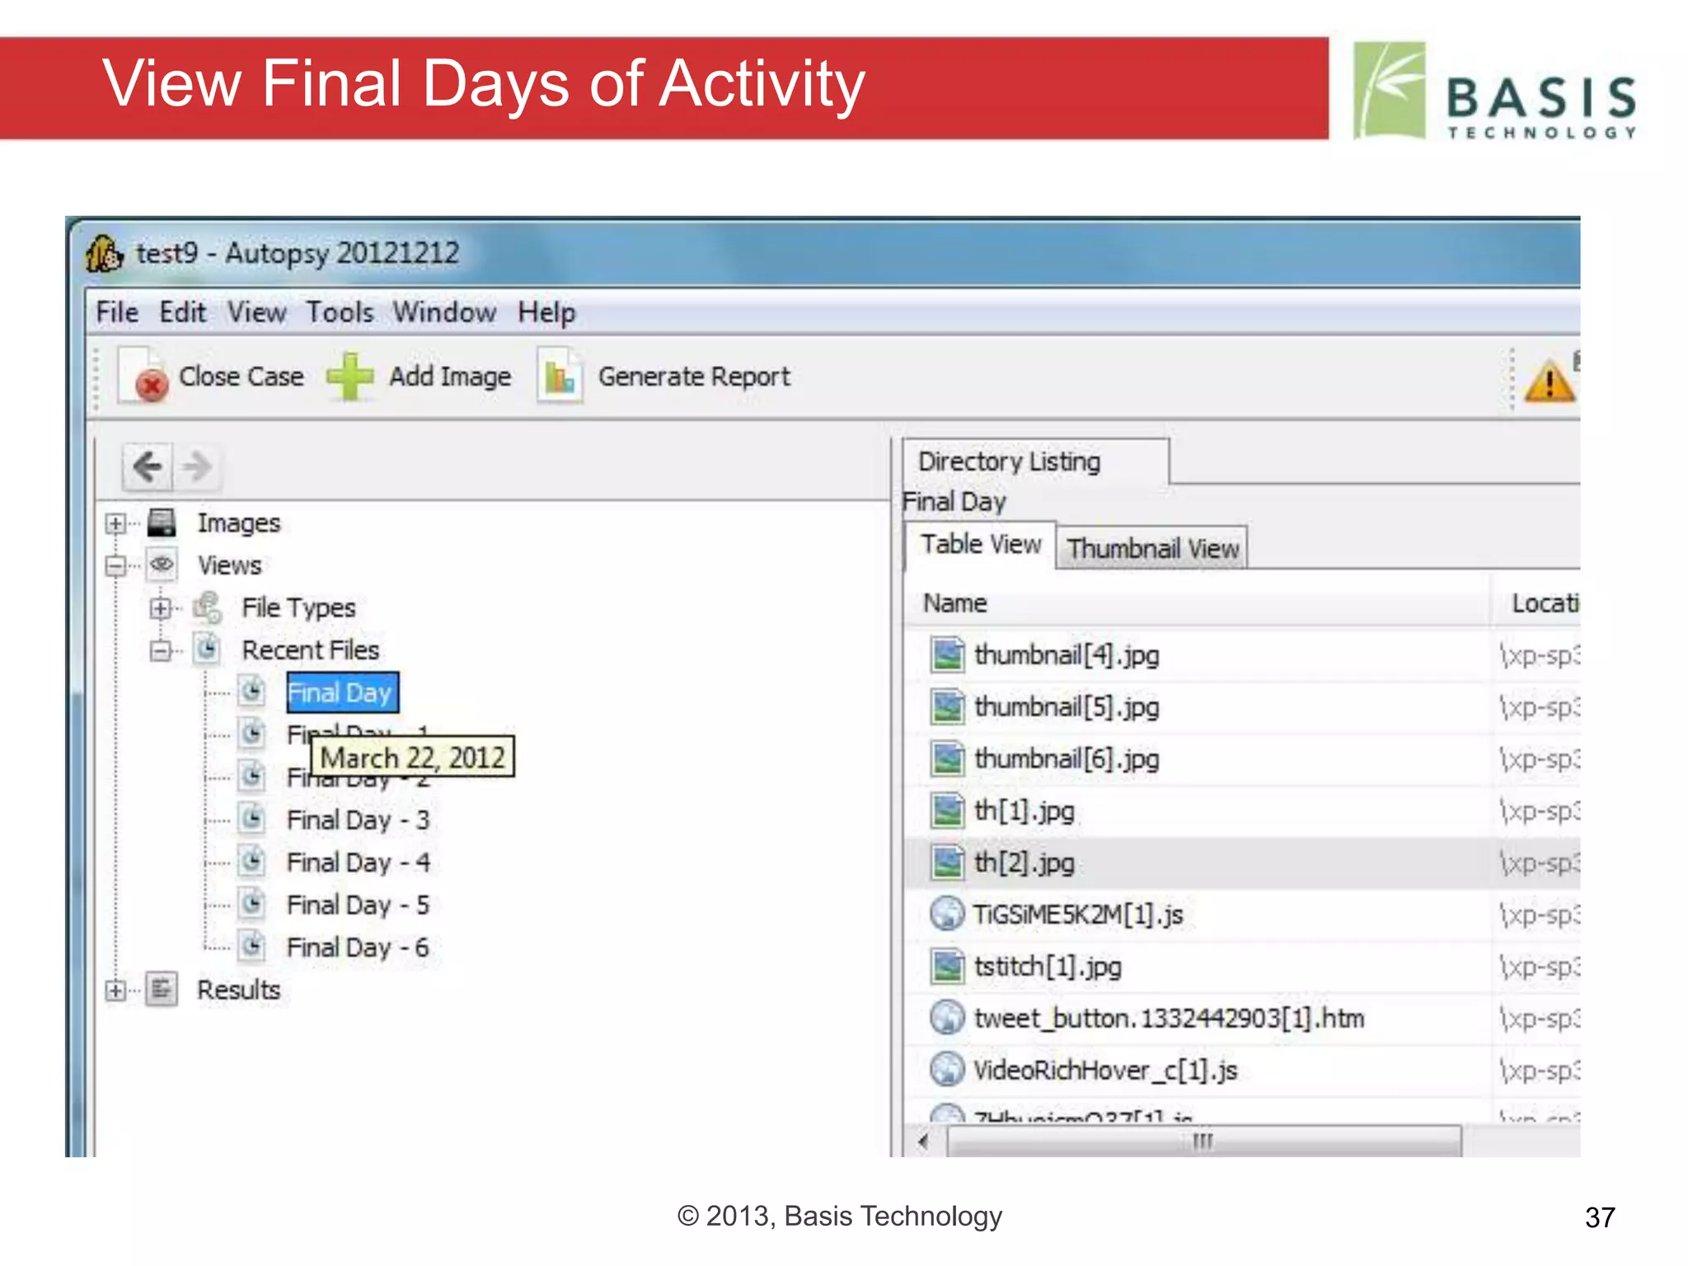This screenshot has width=1688, height=1266.
Task: Select the Directory Listing tab
Action: [x=1036, y=462]
